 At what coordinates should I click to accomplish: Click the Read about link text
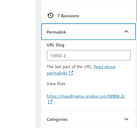point(104,67)
